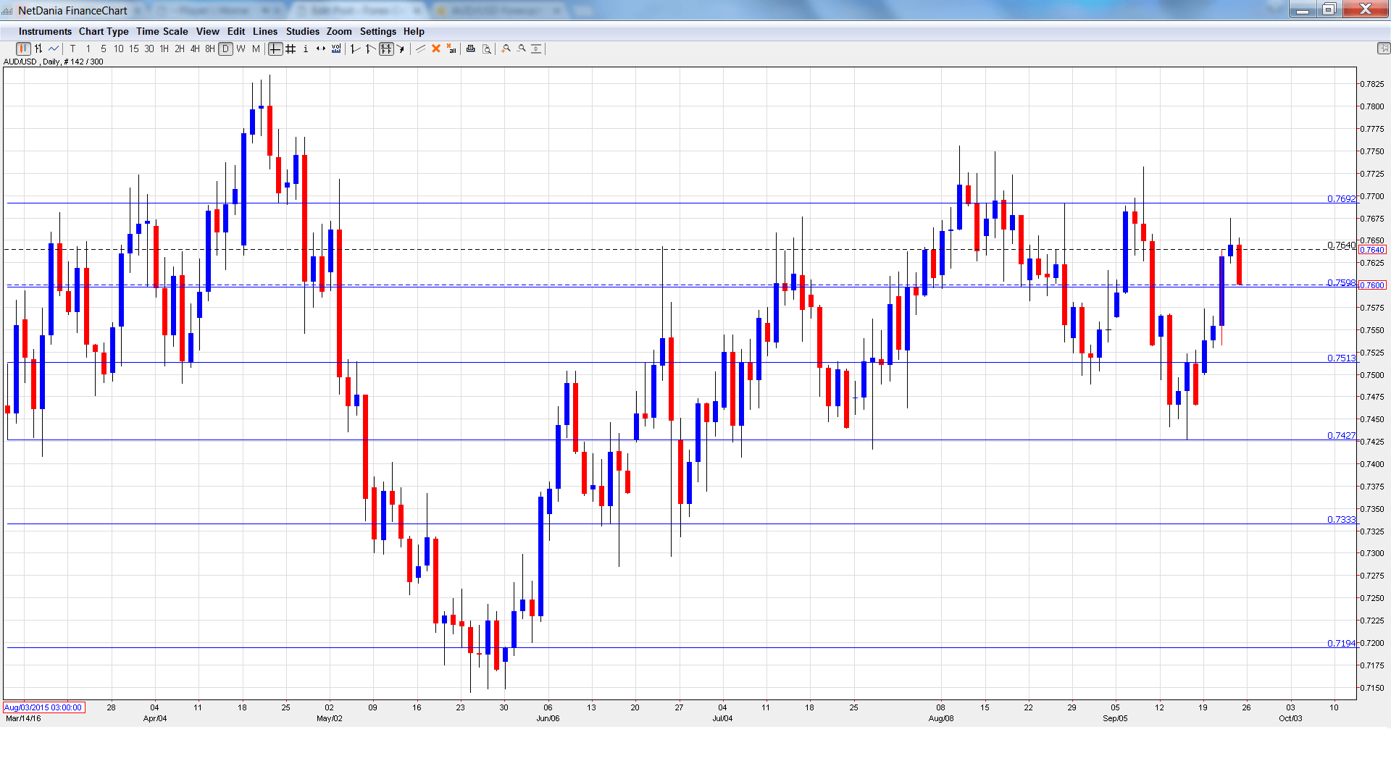
Task: Open the Time Scale menu
Action: click(x=162, y=31)
